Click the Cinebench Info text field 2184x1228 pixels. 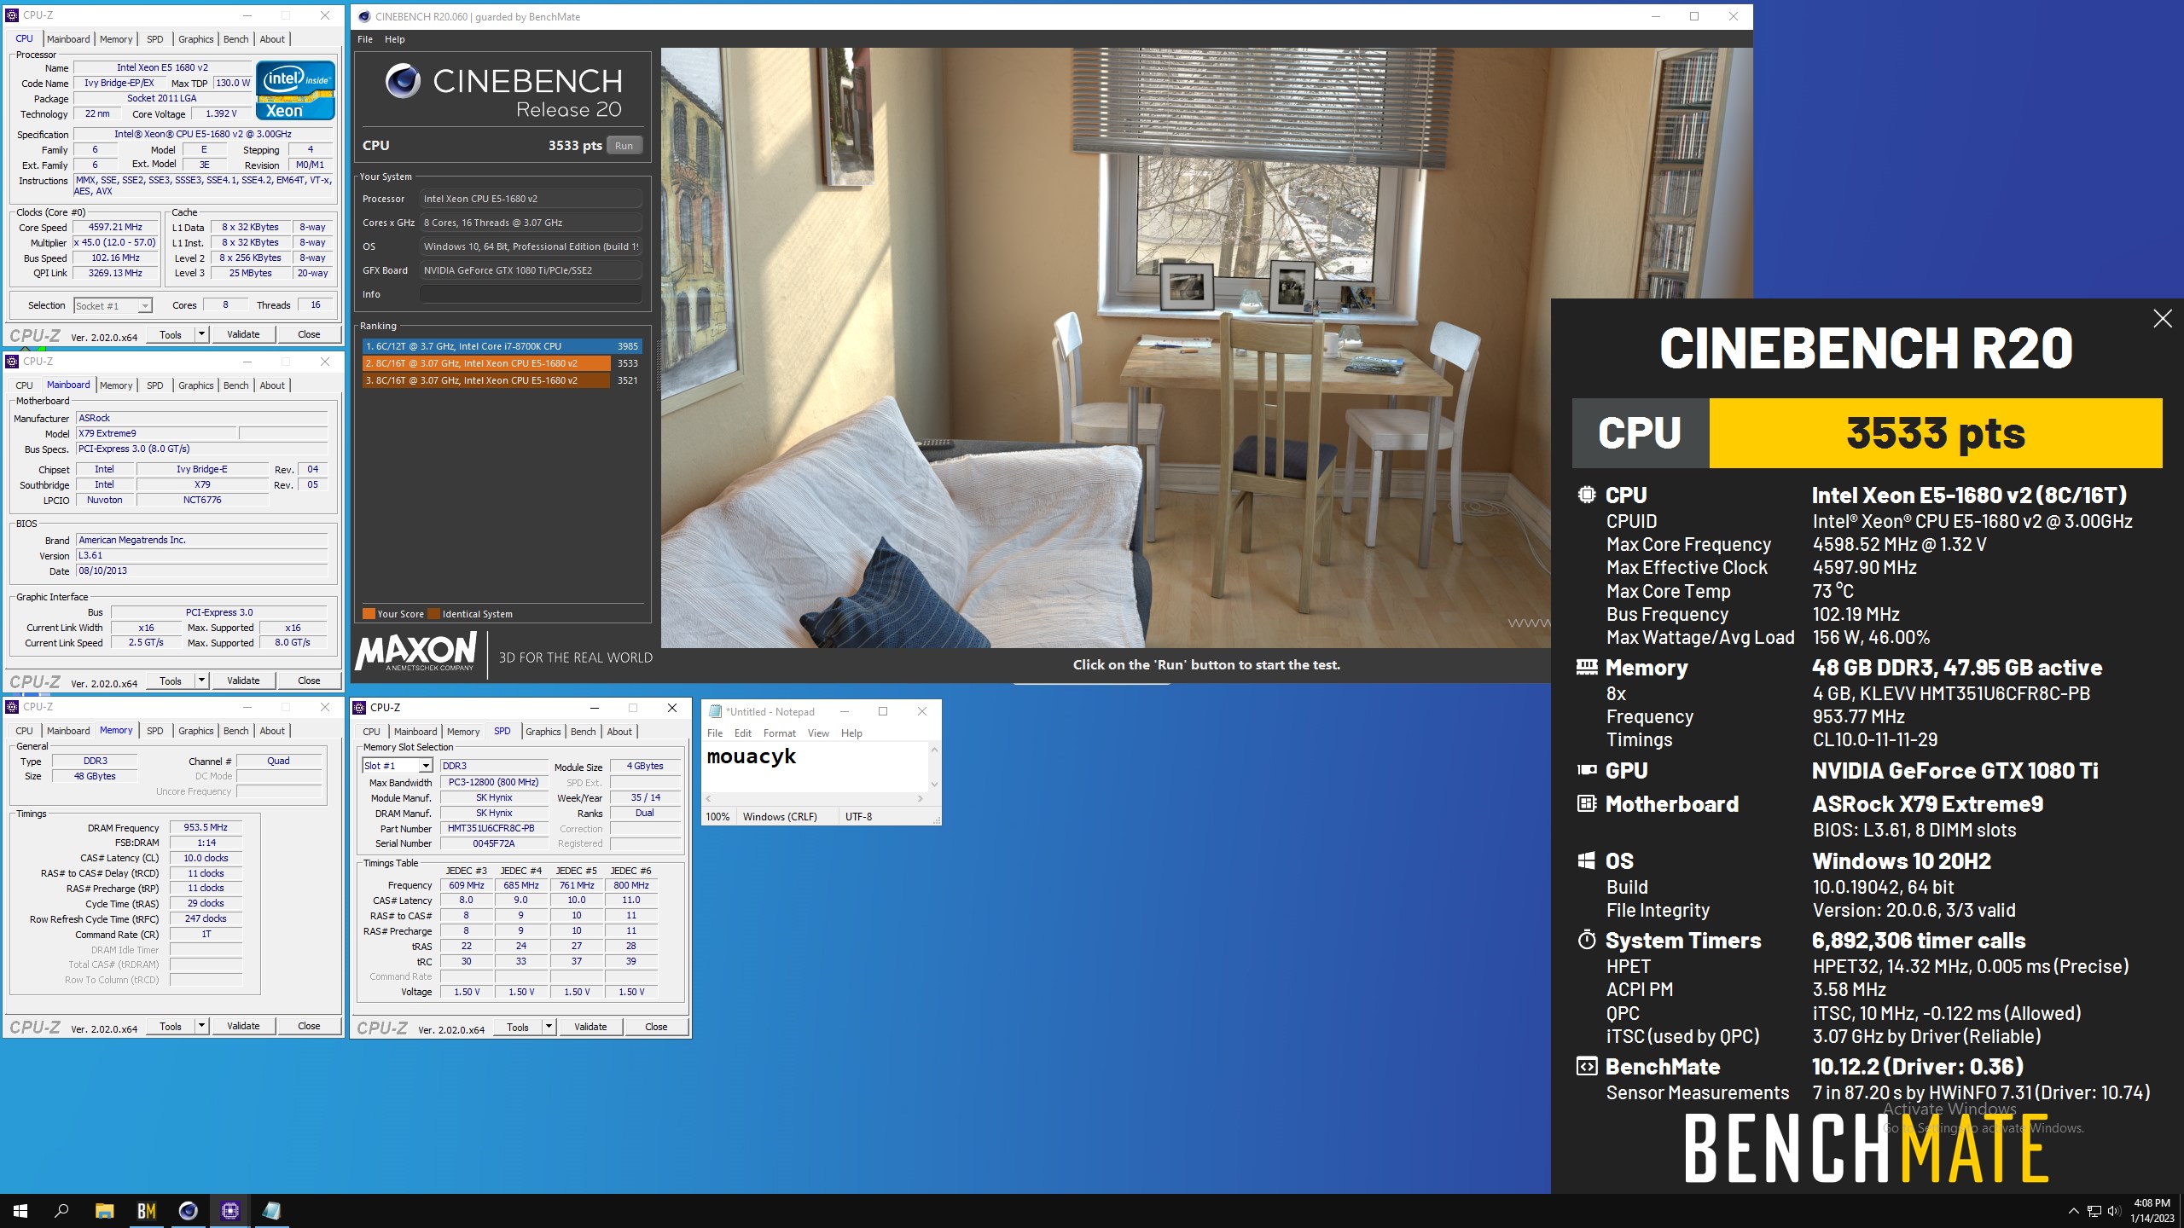tap(531, 294)
